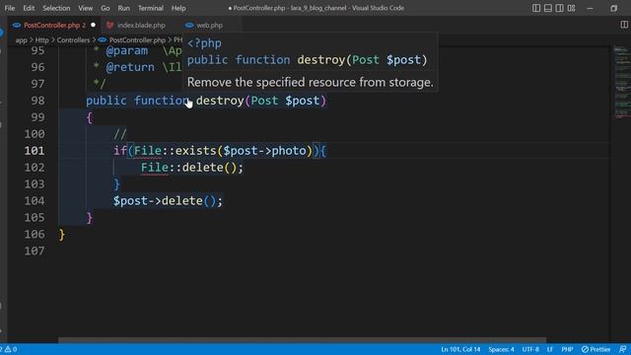Open the customize layout icon
This screenshot has height=355, width=631.
click(571, 8)
